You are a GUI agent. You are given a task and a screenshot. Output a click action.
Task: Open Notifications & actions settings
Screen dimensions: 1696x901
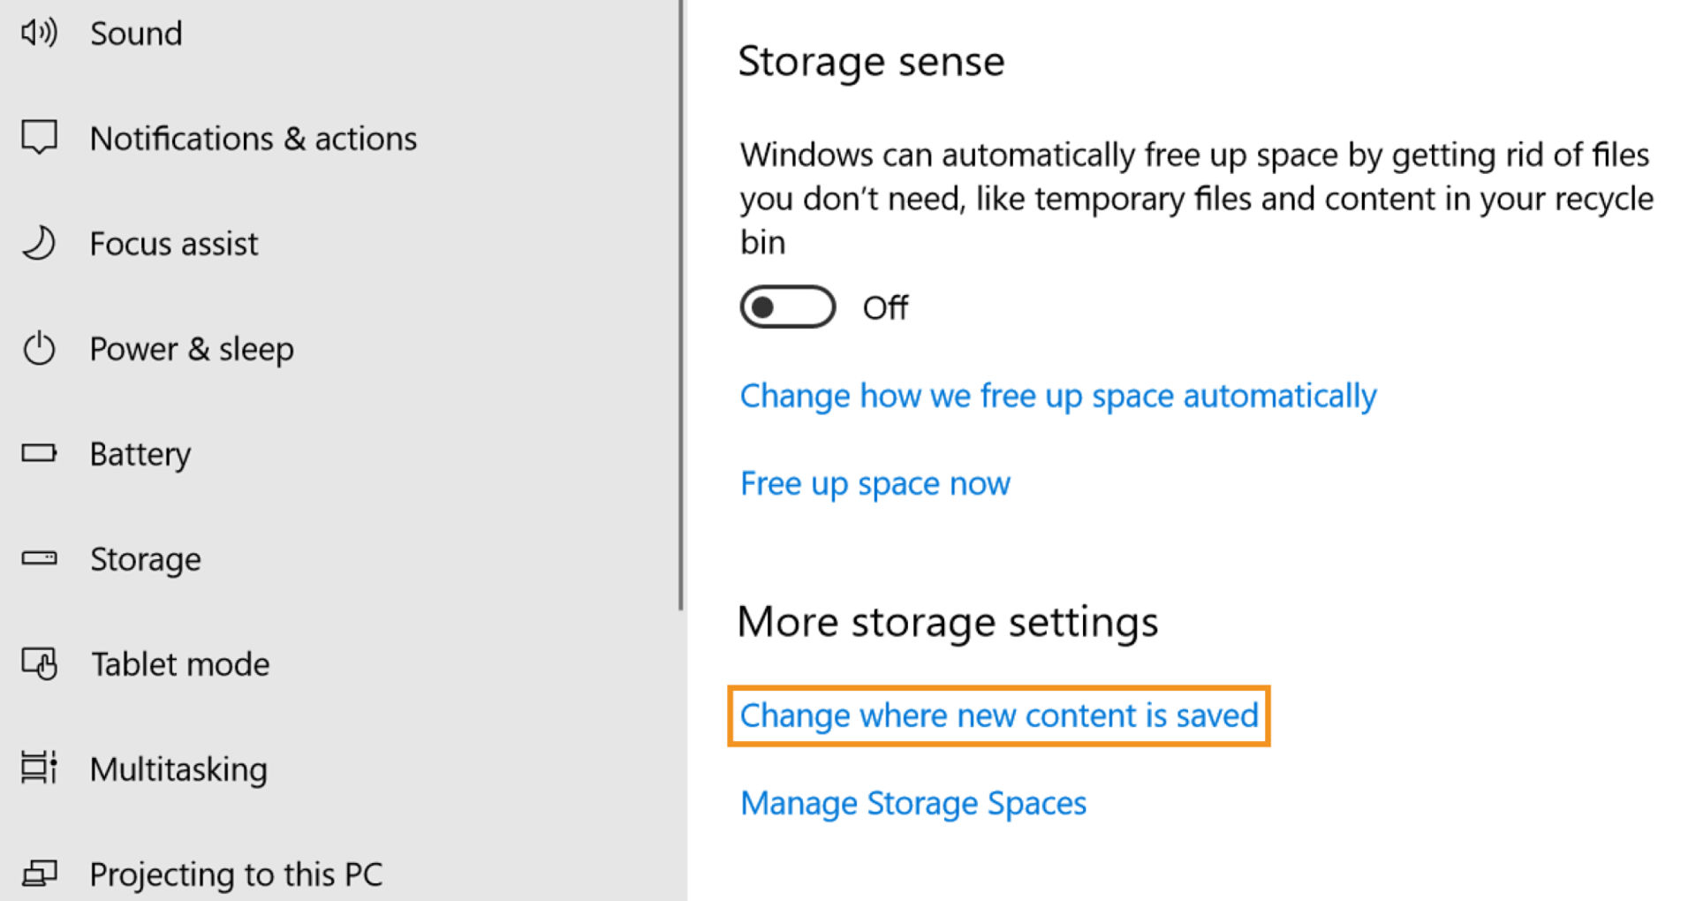(x=254, y=138)
